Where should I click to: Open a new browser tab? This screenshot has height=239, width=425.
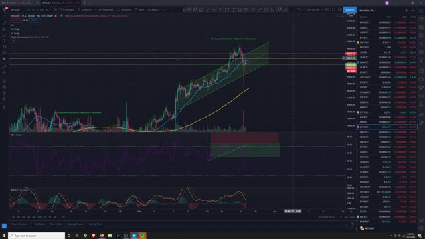[84, 3]
